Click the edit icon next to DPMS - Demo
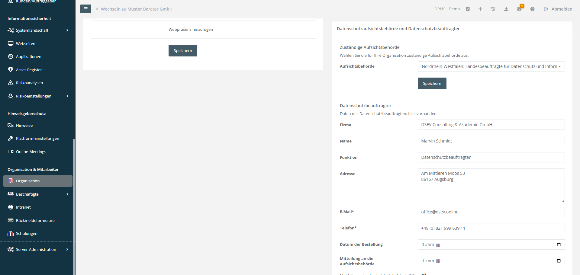Screen dimensions: 580x275 coord(468,9)
